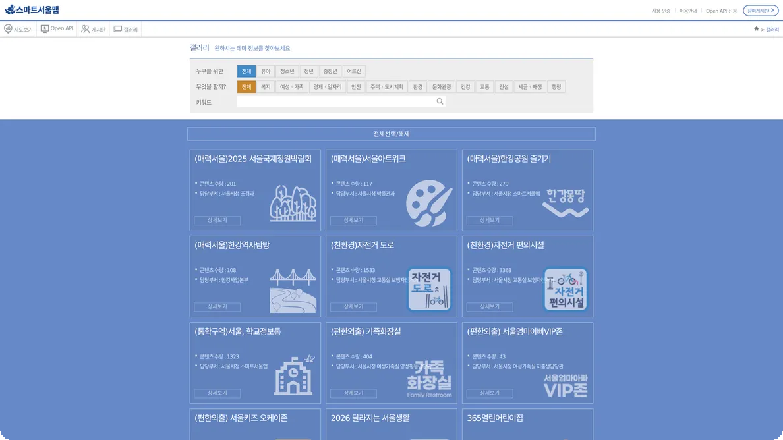Click the trees icon on 서울국제정원박람회 card
The image size is (783, 440).
point(293,204)
